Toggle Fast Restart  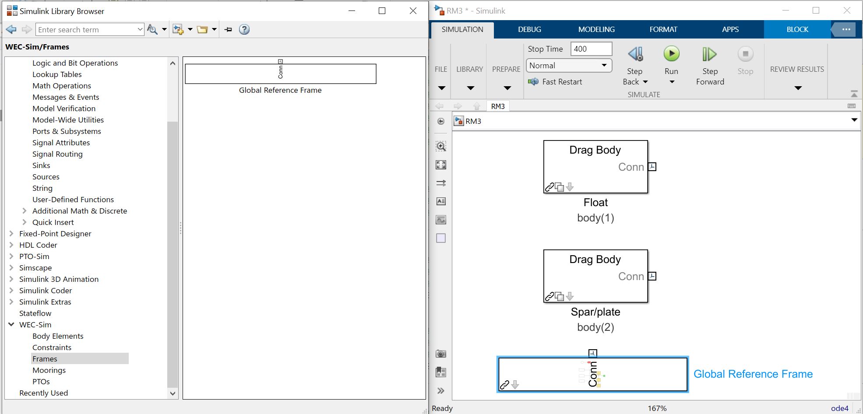click(x=555, y=82)
